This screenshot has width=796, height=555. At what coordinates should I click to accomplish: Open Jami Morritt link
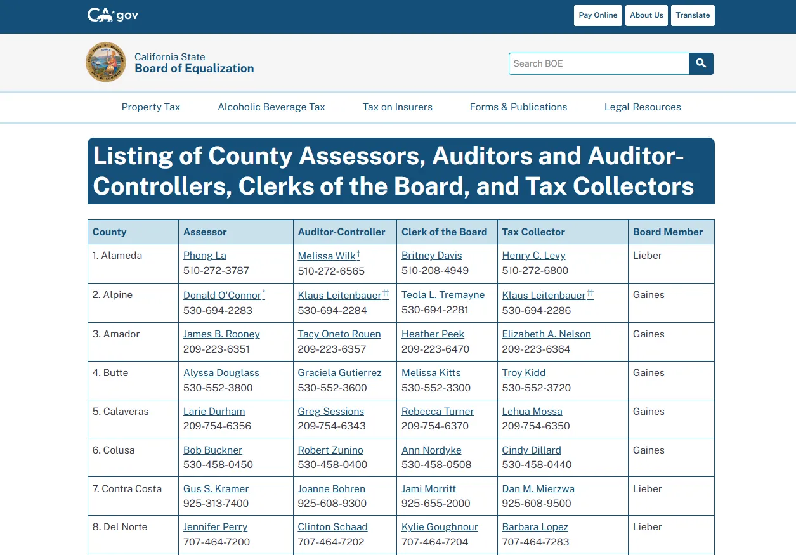[x=429, y=489]
